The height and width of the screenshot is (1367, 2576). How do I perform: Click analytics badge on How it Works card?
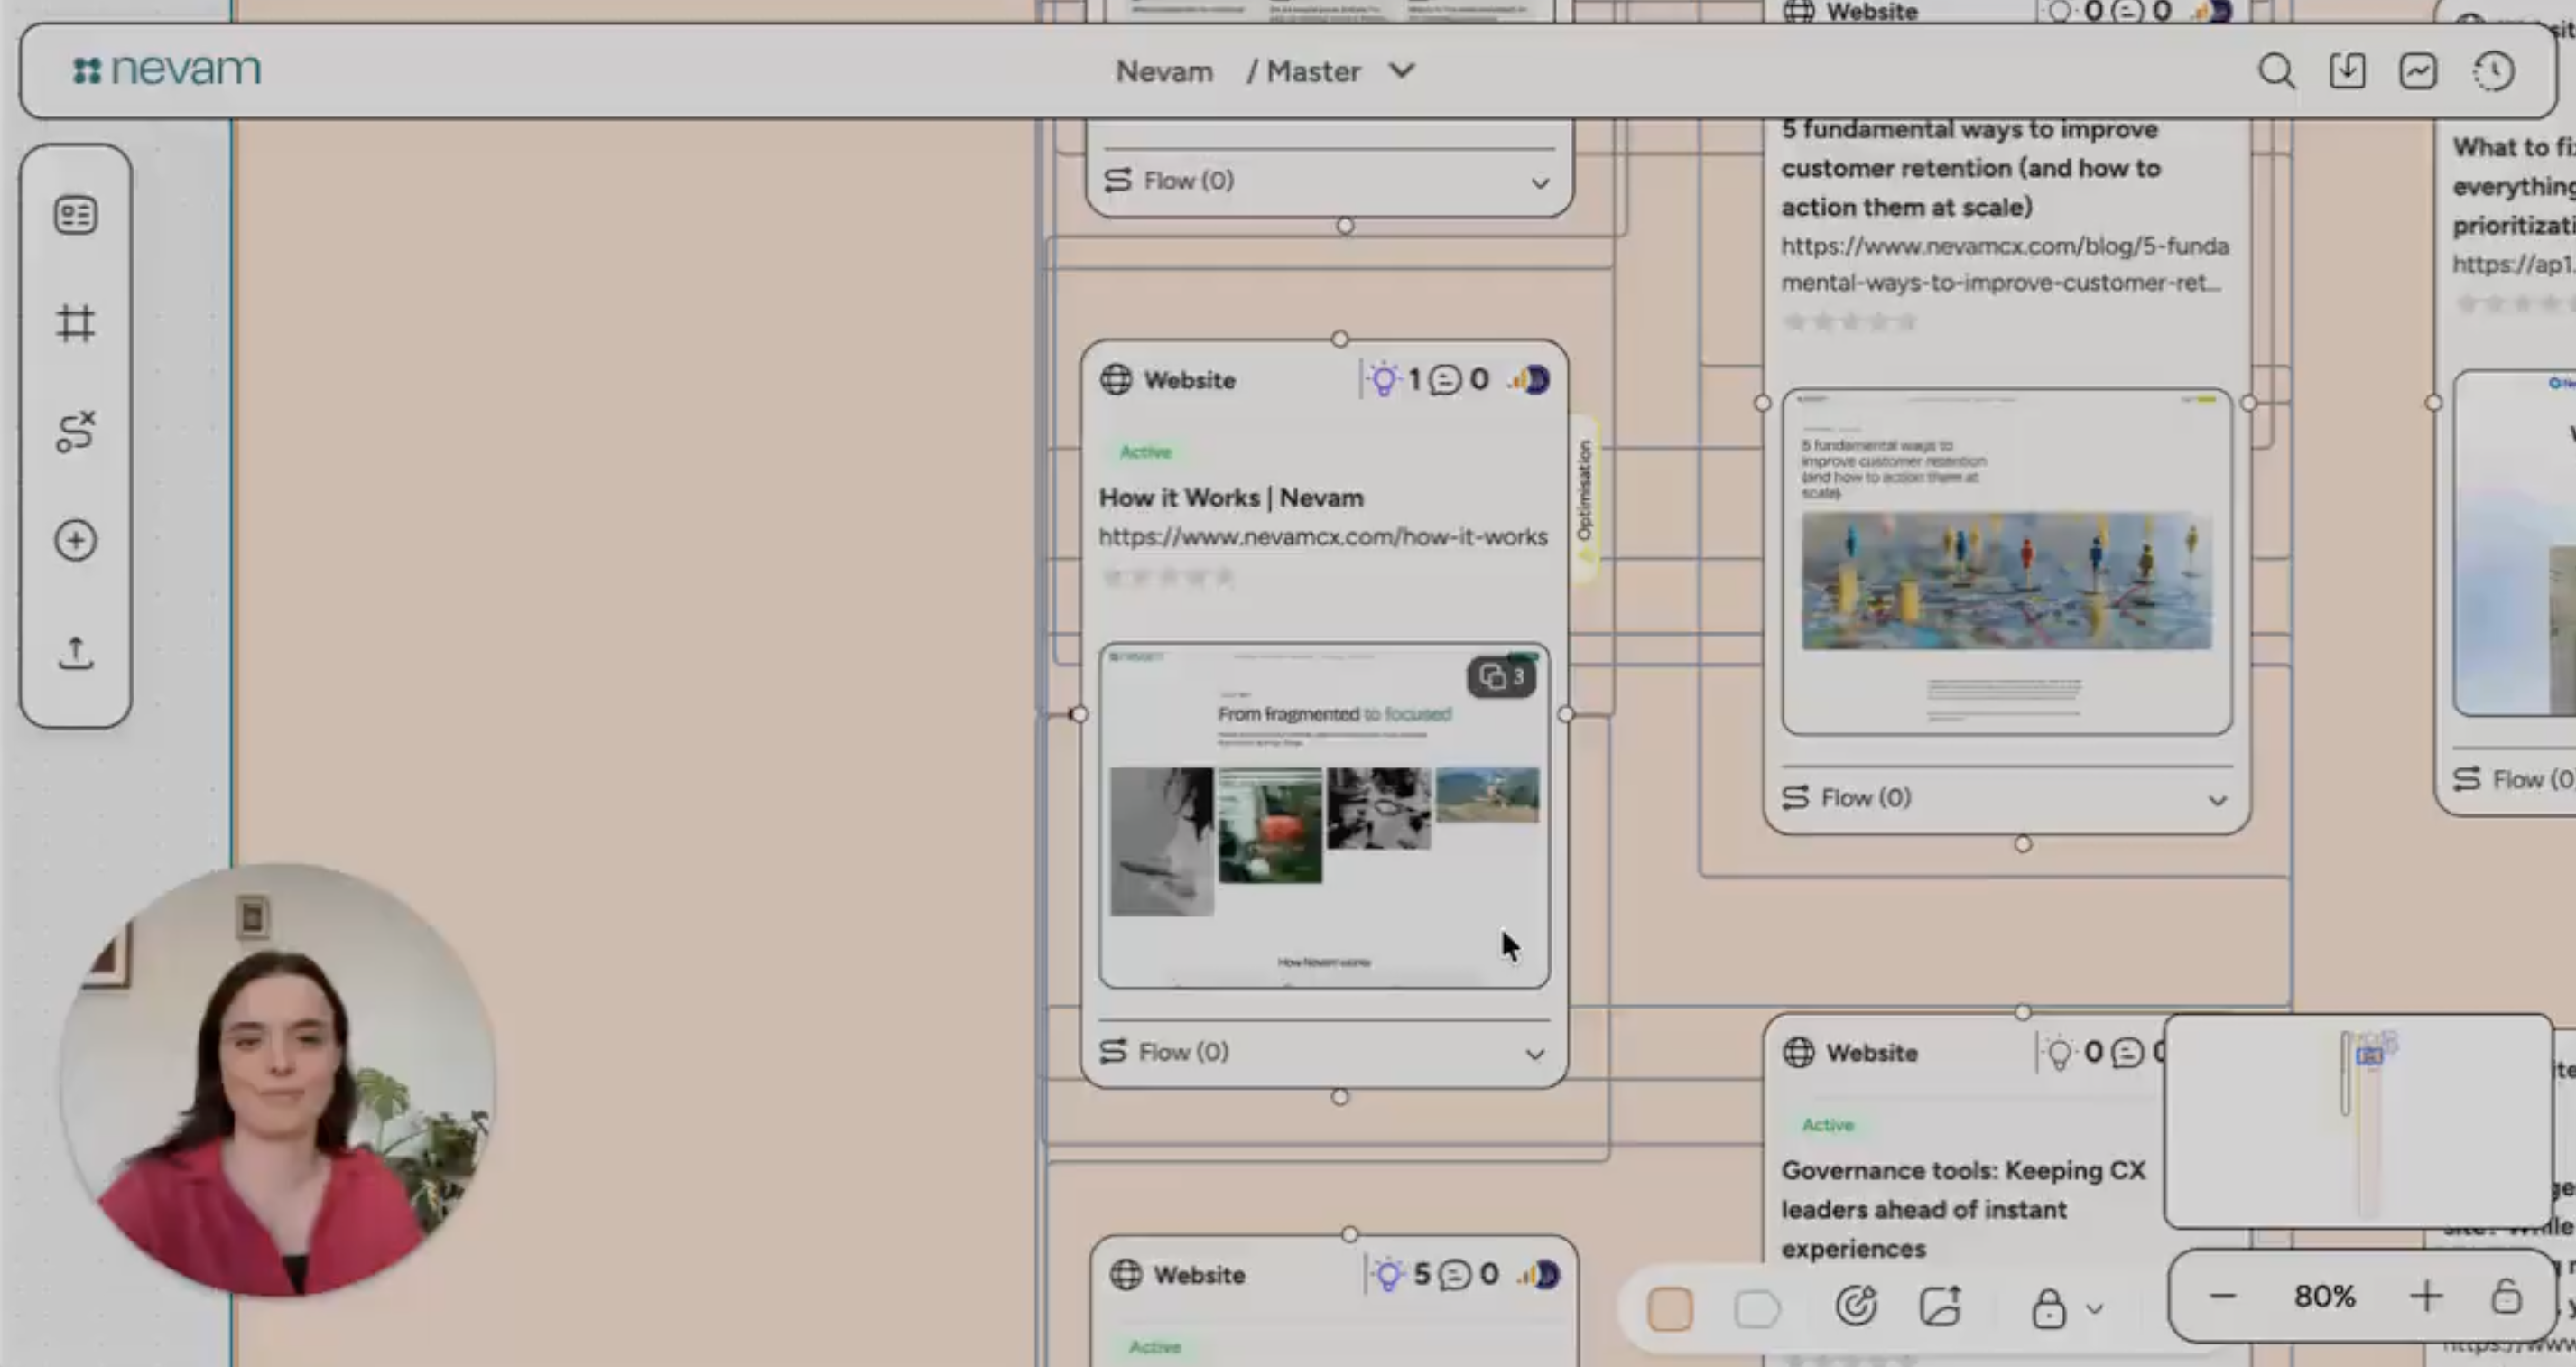click(1531, 380)
